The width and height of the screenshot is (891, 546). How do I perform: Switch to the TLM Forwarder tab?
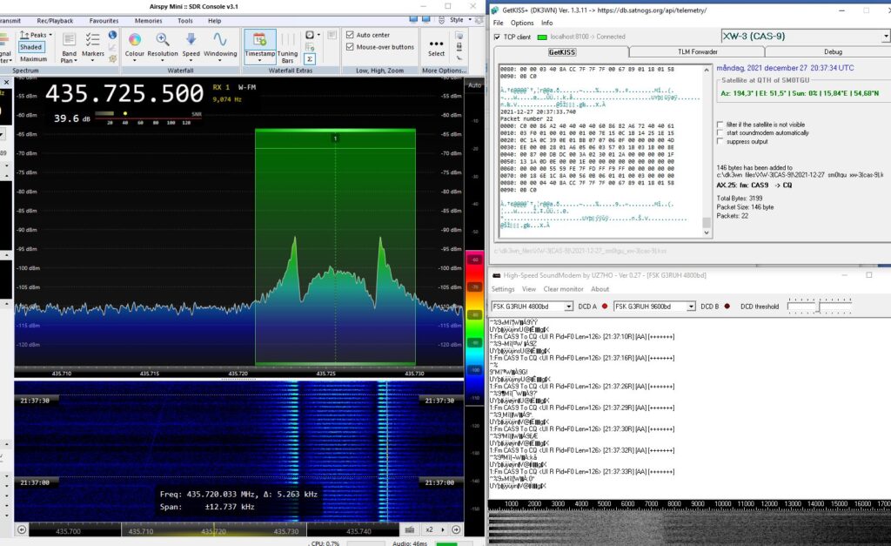[697, 51]
